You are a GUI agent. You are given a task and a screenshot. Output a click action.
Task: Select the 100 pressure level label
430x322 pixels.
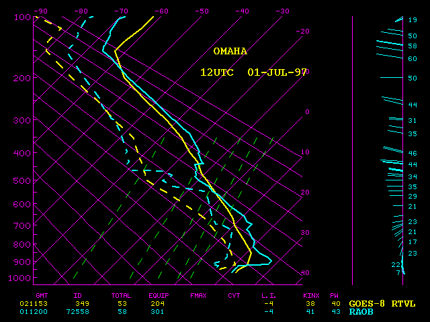22,17
